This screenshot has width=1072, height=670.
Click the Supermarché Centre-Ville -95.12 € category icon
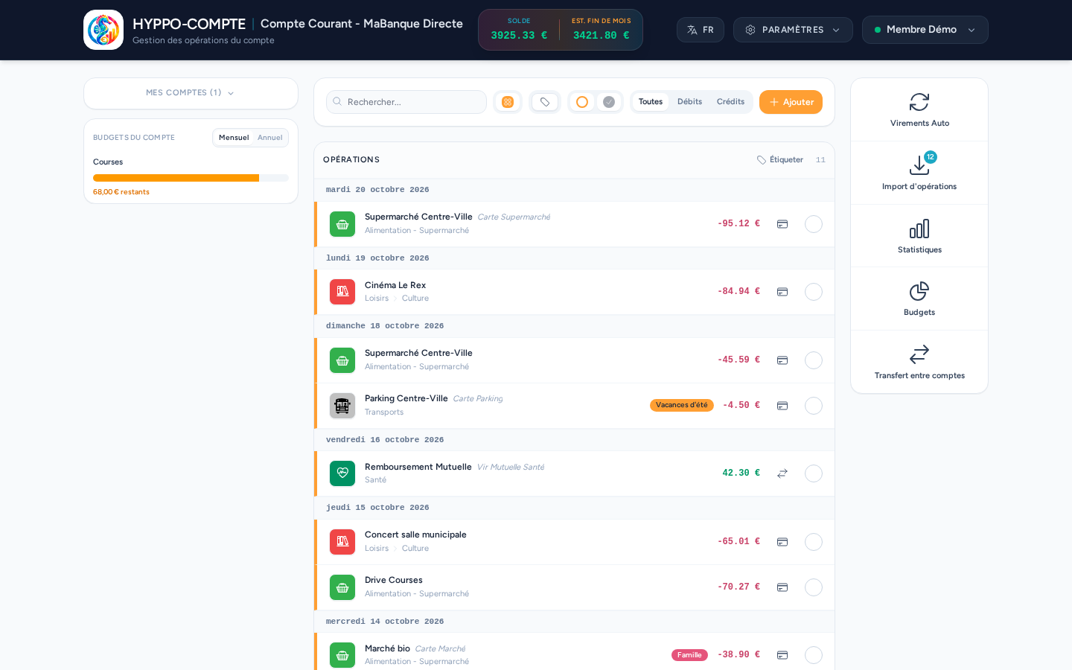point(342,224)
